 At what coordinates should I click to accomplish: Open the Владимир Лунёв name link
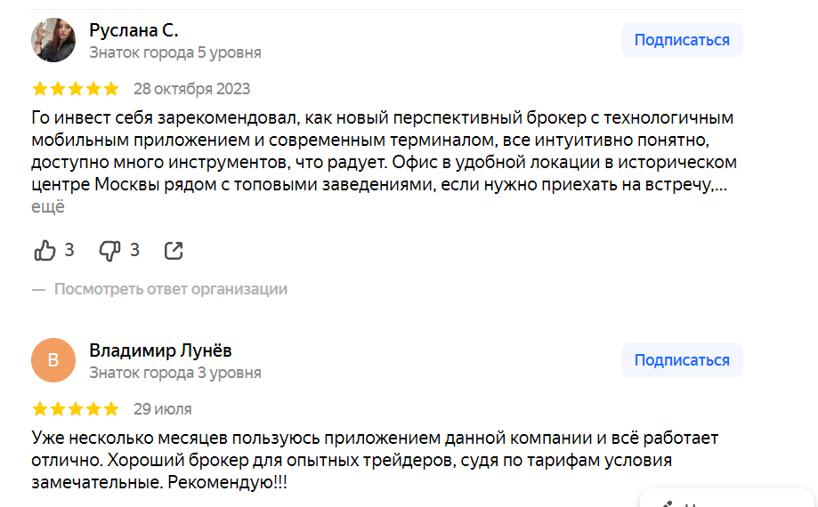[160, 350]
